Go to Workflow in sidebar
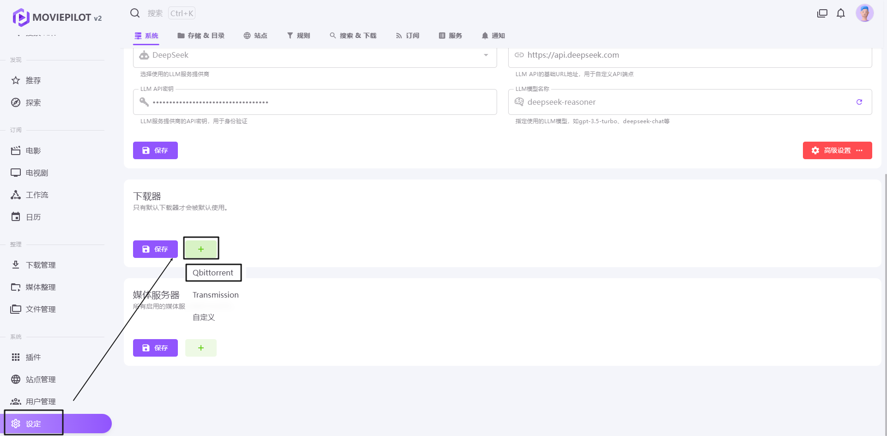 click(37, 195)
